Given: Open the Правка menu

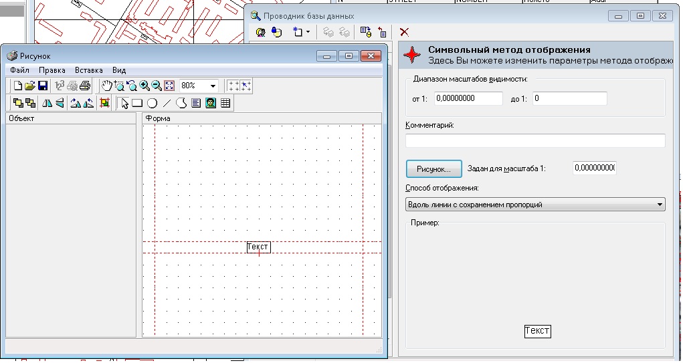Looking at the screenshot, I should [52, 70].
